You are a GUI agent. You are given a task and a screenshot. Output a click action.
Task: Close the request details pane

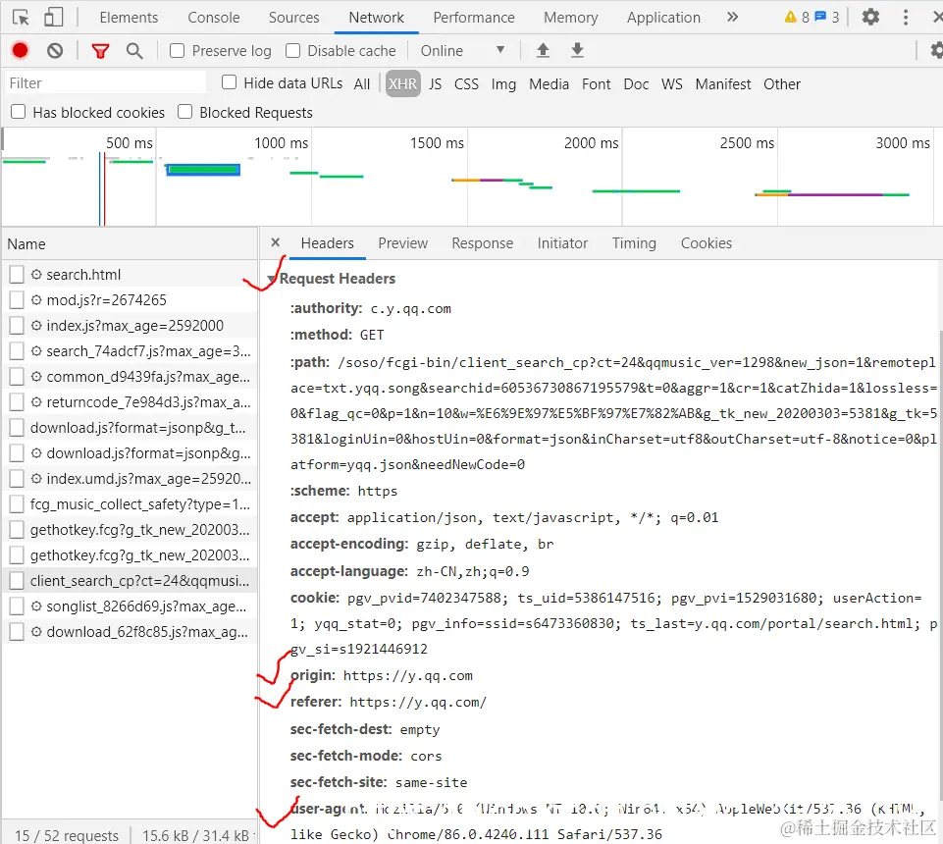tap(276, 242)
